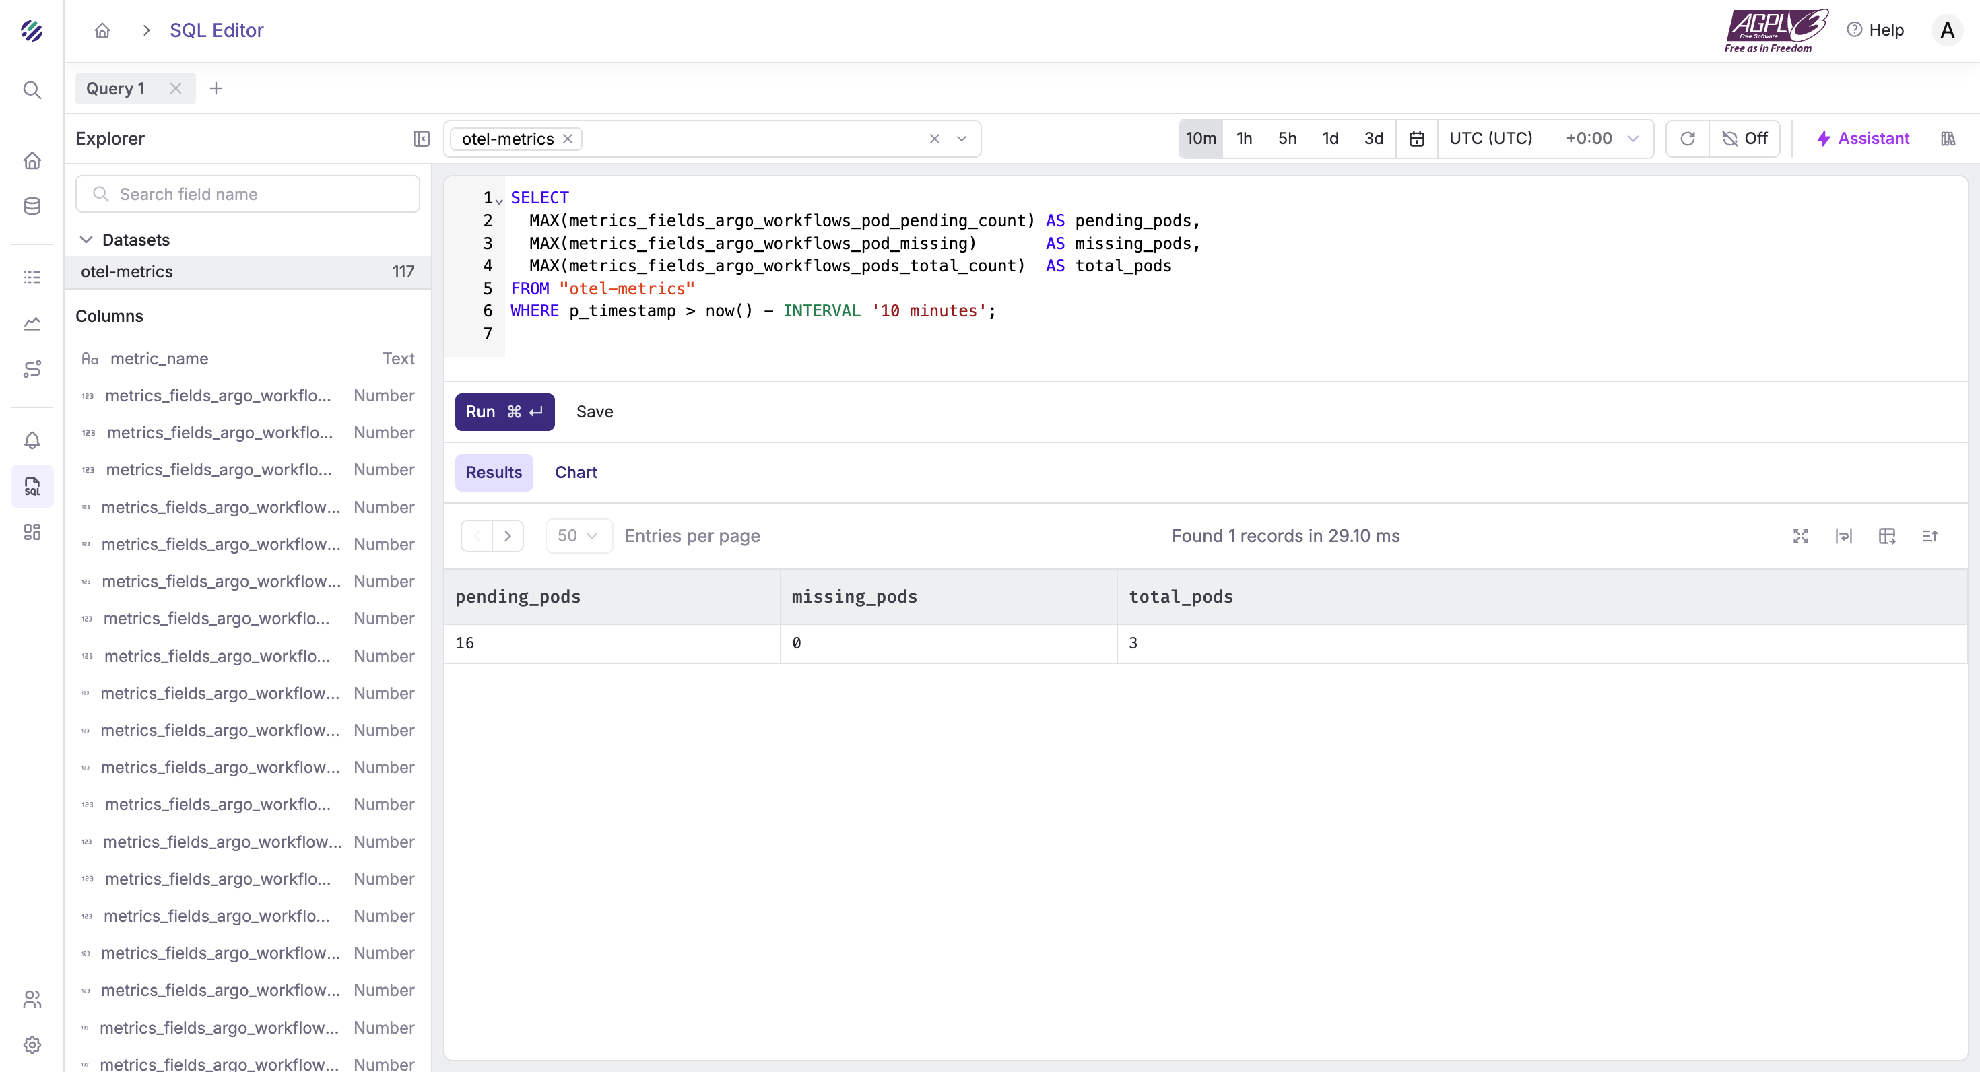Click the datasets database icon in sidebar

[x=32, y=206]
